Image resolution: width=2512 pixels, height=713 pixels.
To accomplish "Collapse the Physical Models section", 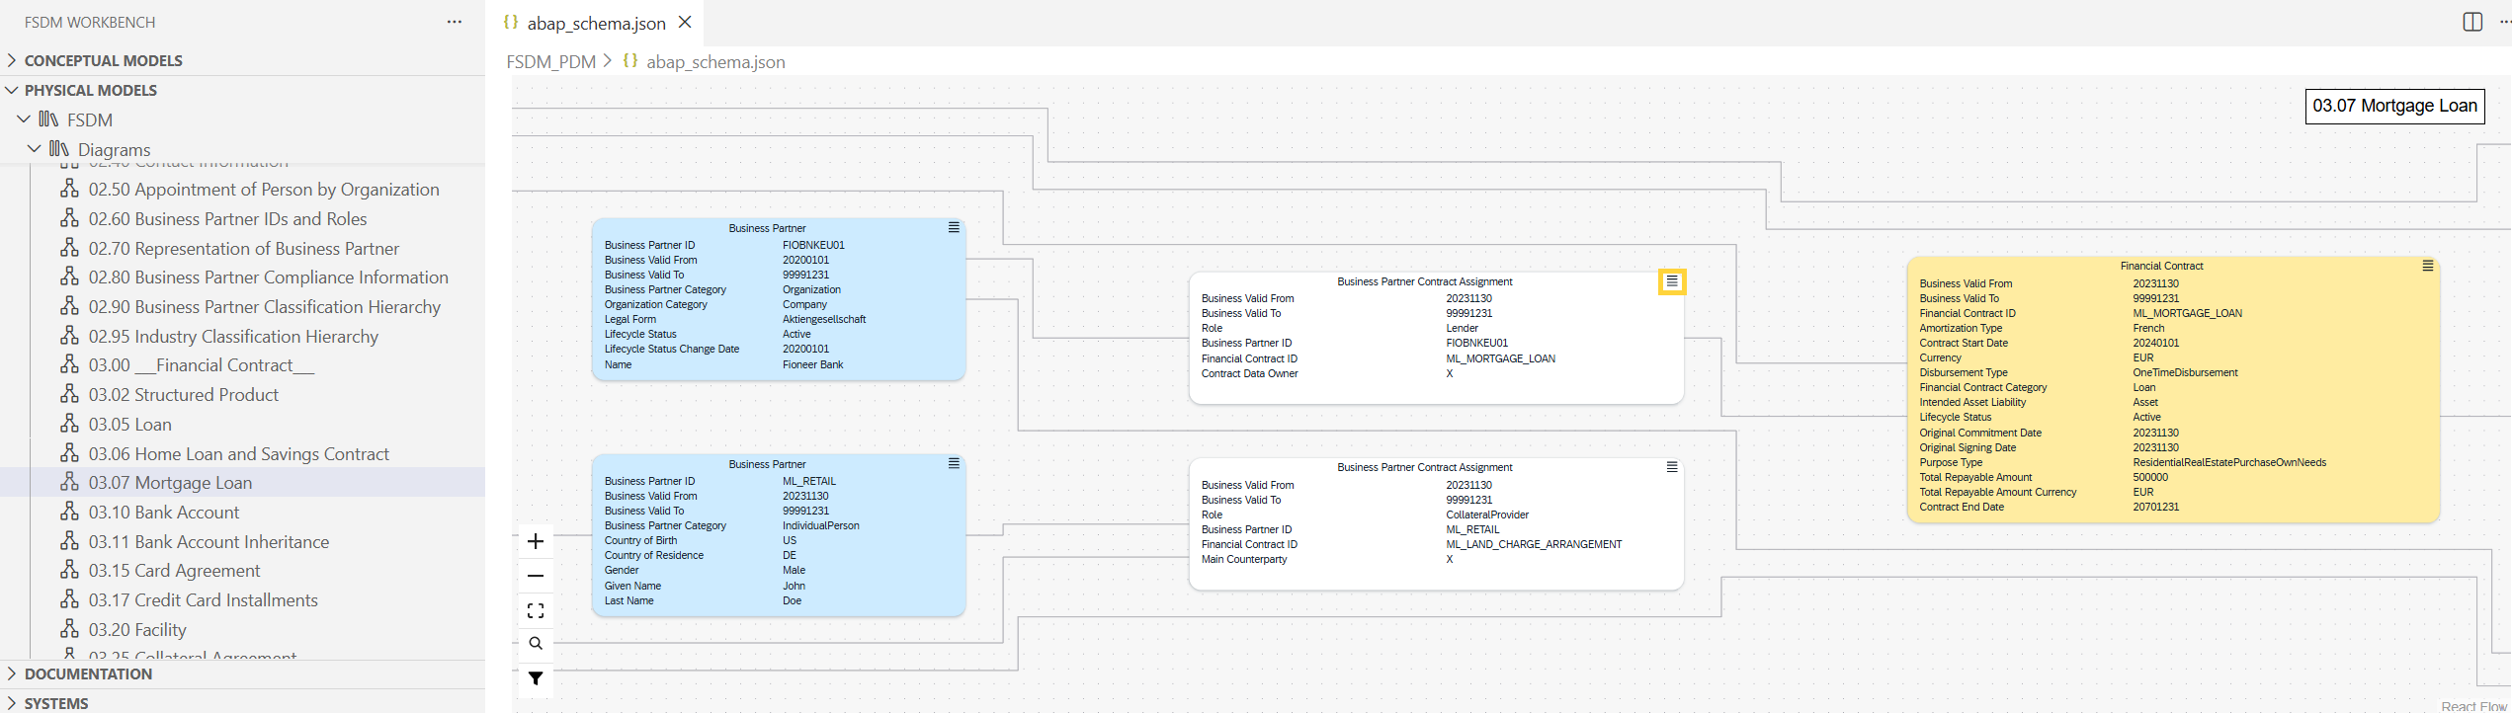I will point(12,90).
